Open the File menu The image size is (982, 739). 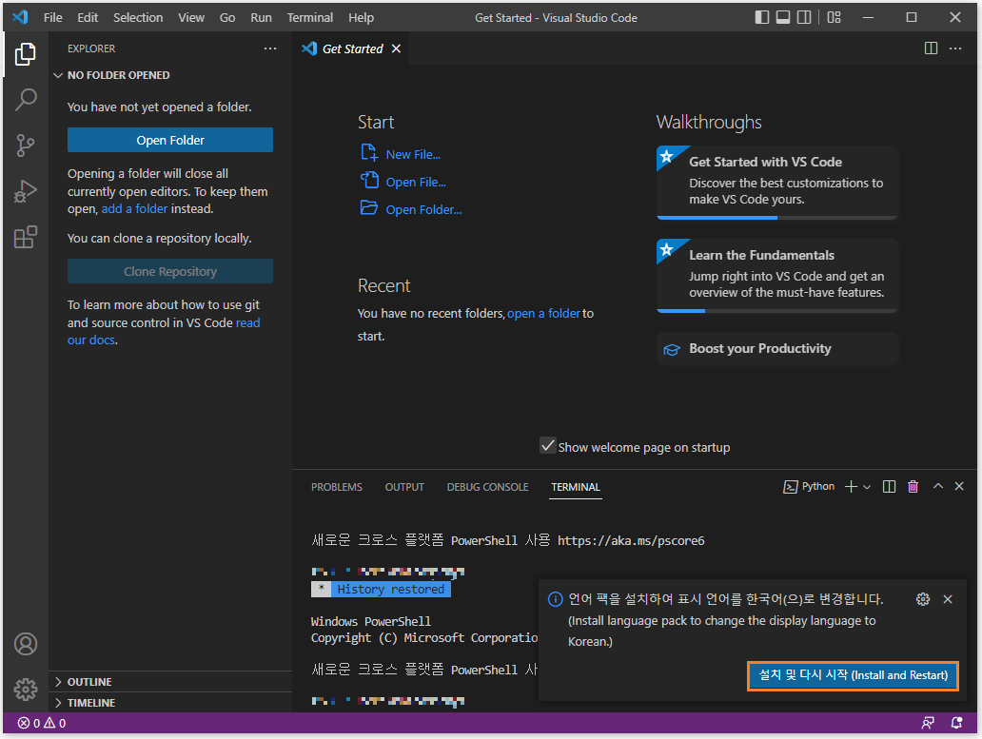coord(52,17)
